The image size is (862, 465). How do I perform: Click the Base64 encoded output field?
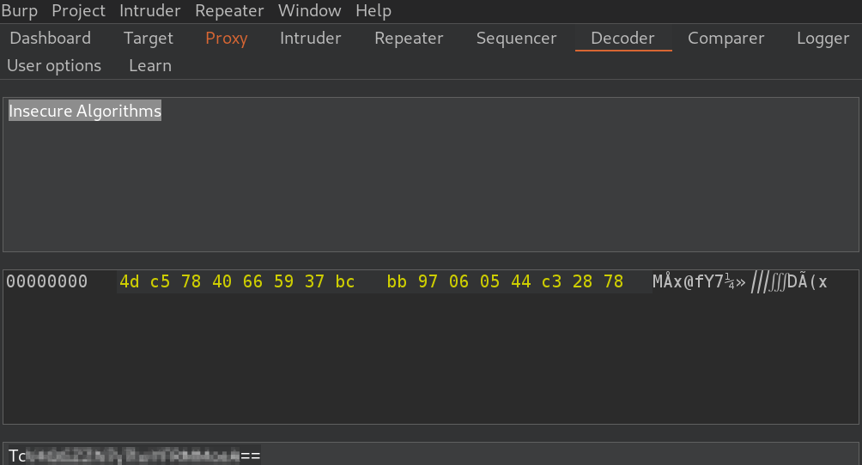click(x=431, y=454)
